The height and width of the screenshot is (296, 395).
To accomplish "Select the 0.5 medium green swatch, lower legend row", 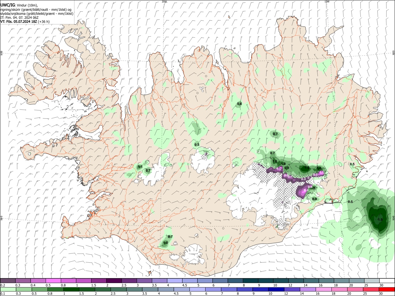I will pyautogui.click(x=39, y=289).
